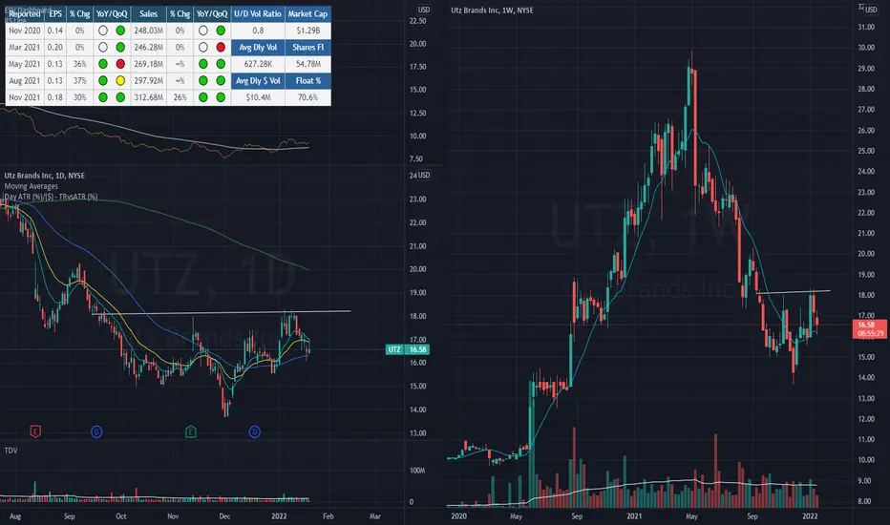Click the dividend D marker before October

coord(96,431)
